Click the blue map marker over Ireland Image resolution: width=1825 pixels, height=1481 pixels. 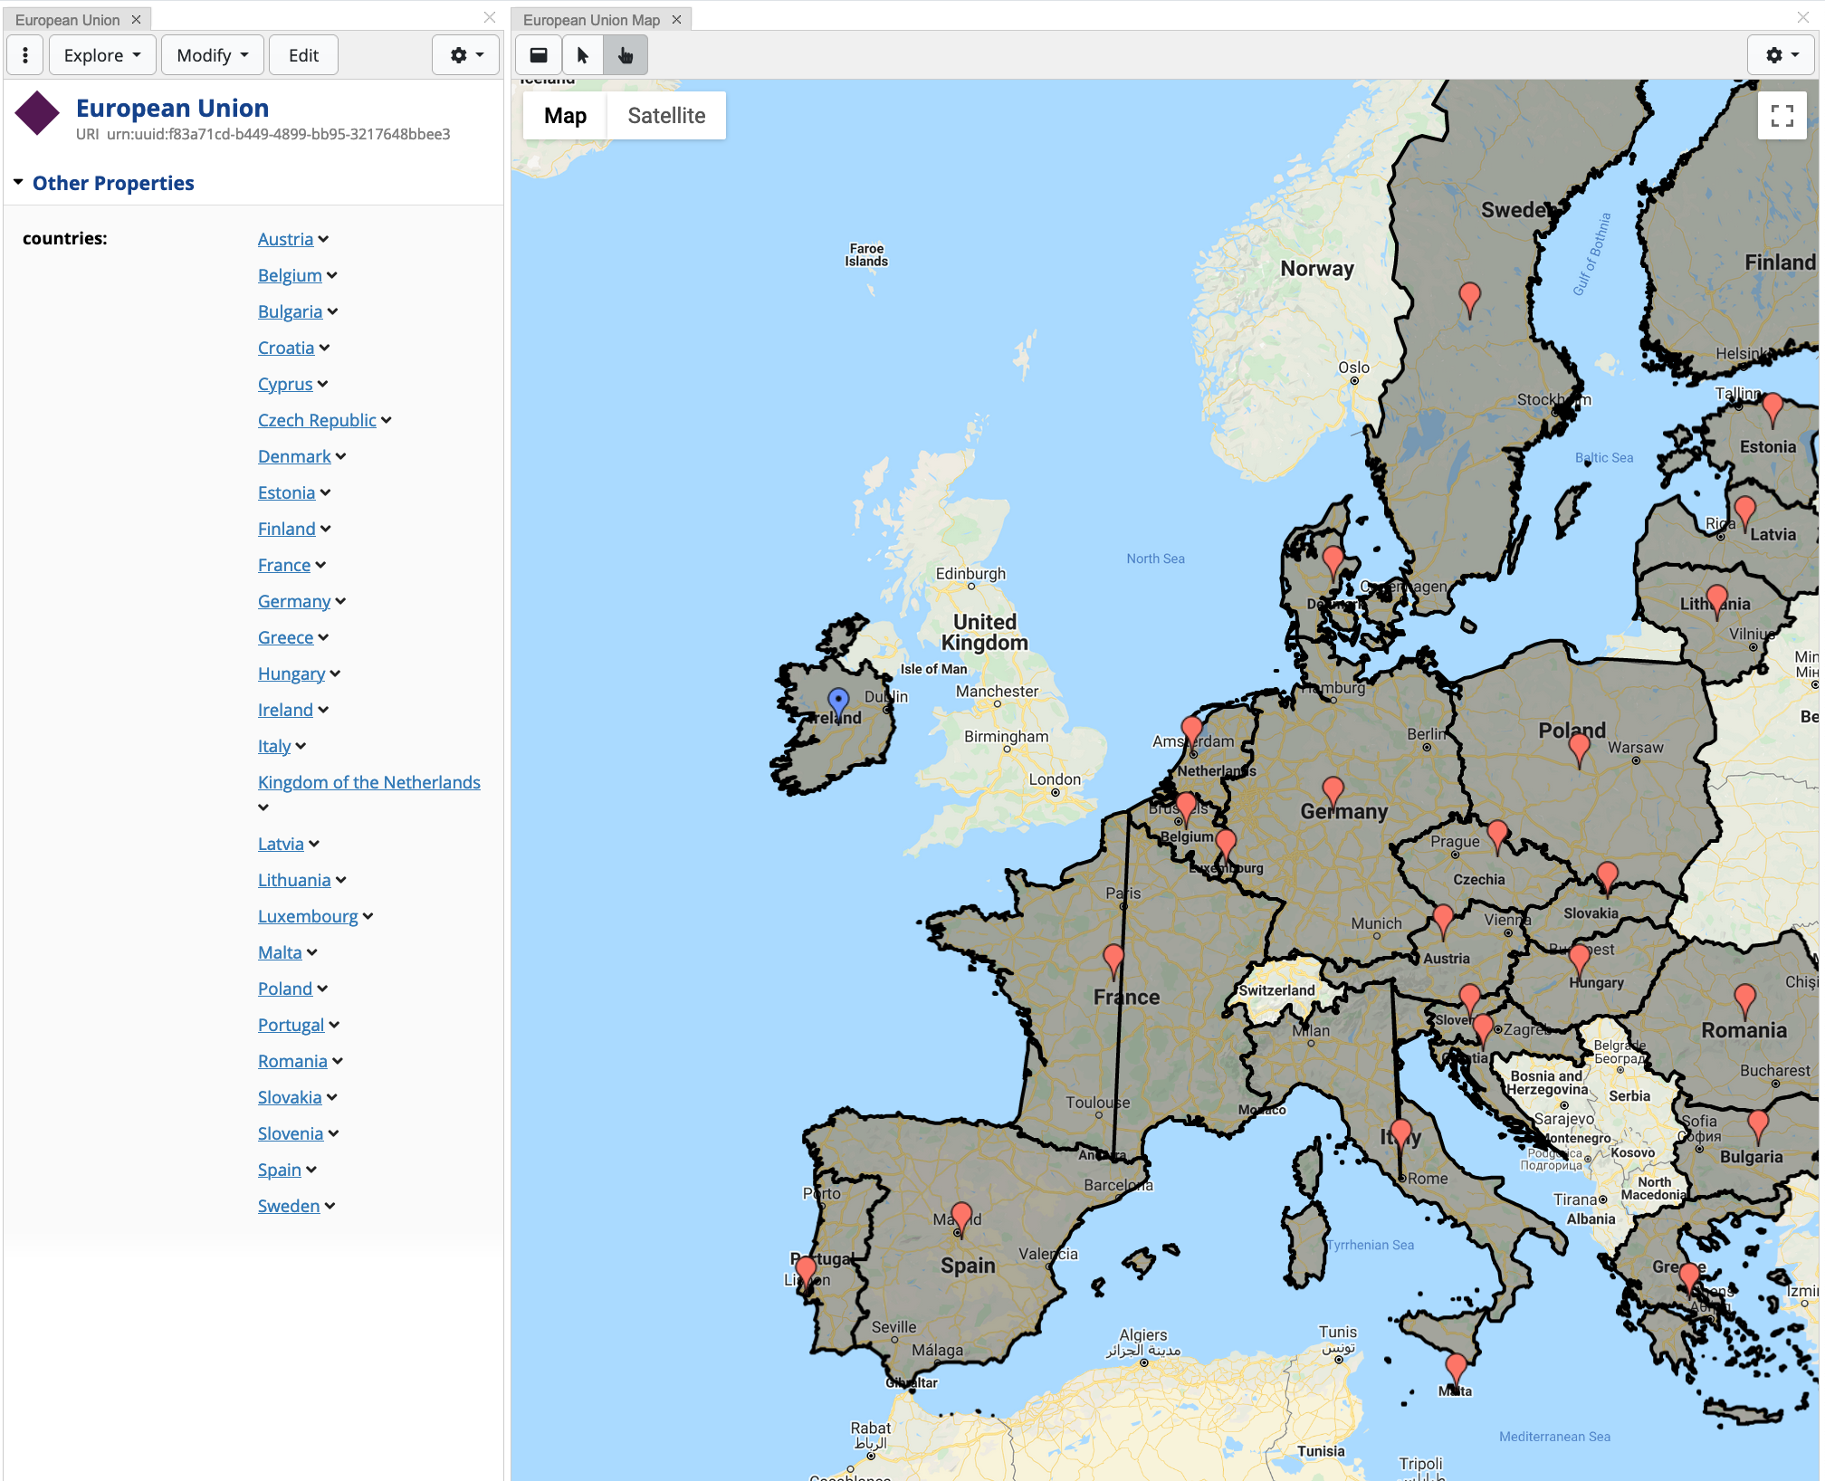pos(837,699)
